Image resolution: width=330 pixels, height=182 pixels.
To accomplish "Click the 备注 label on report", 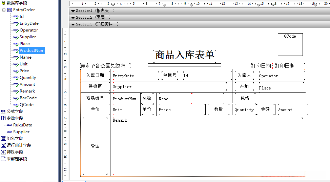I will click(95, 146).
